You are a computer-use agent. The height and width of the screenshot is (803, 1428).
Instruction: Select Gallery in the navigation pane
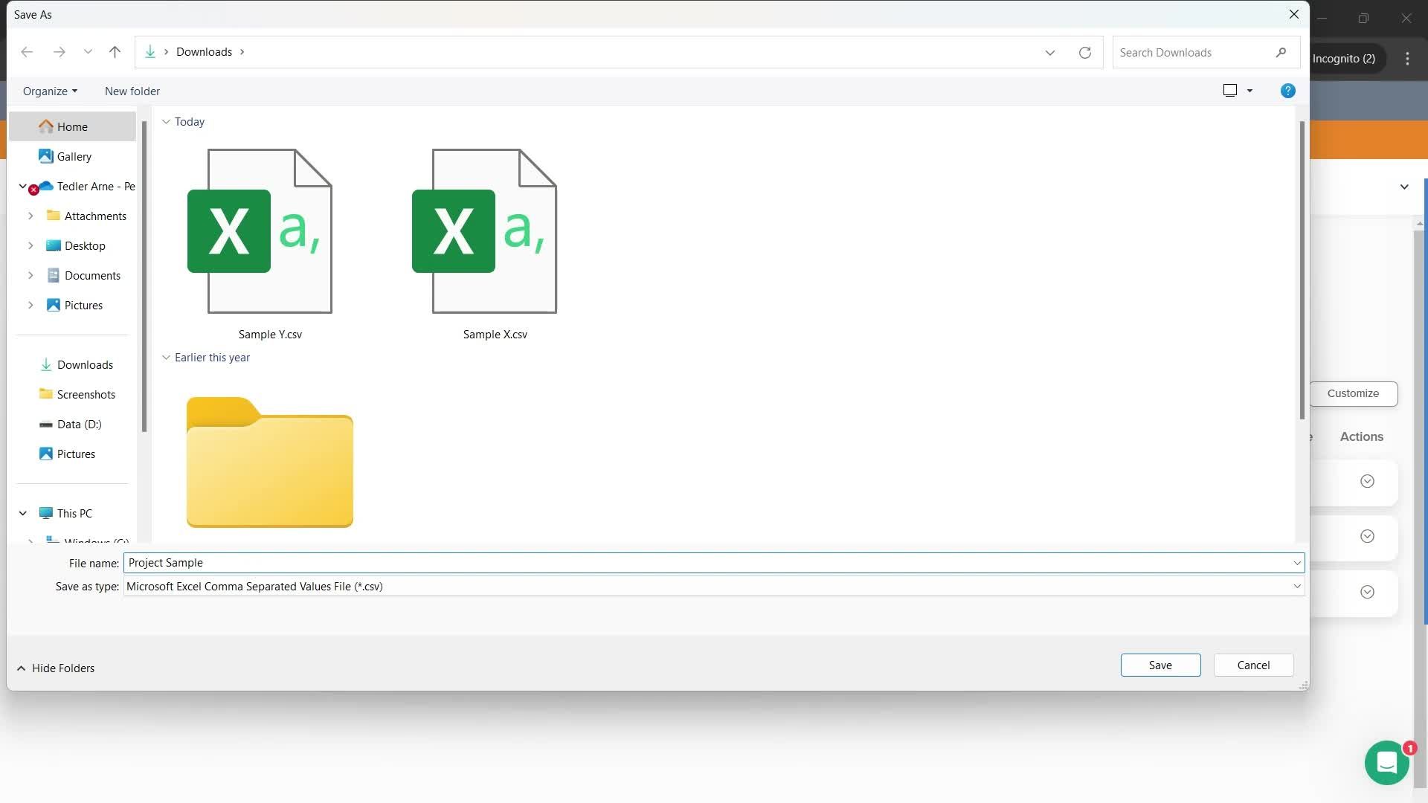click(x=74, y=157)
